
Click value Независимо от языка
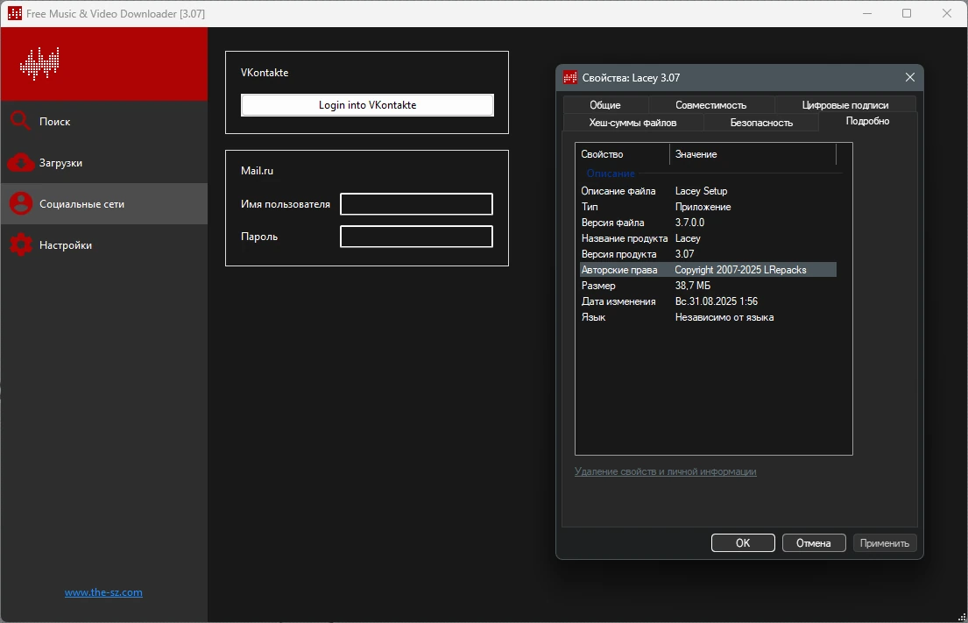(724, 317)
